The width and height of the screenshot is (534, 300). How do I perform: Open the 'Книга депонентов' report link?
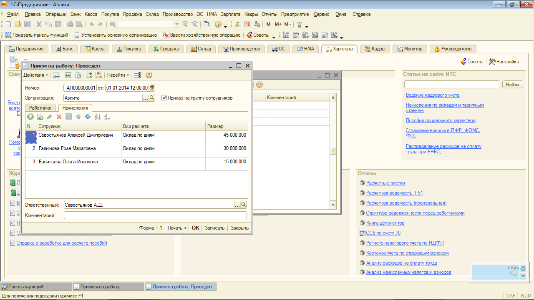[385, 223]
